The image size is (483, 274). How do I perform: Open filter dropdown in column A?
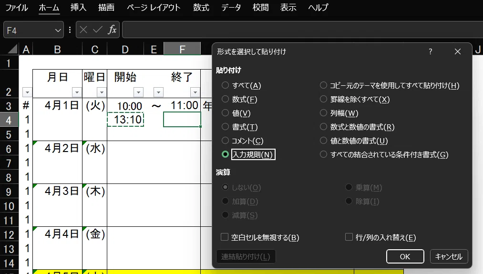click(27, 92)
